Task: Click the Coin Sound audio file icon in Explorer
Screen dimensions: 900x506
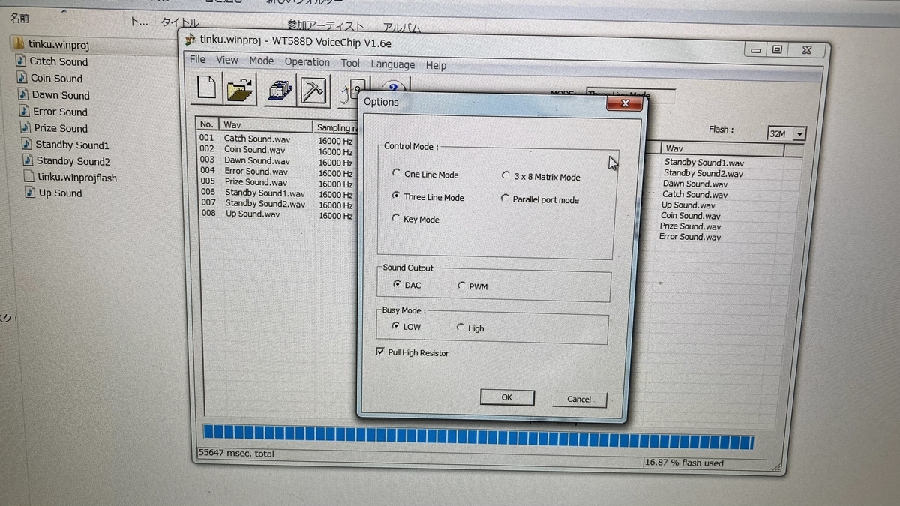Action: (x=22, y=78)
